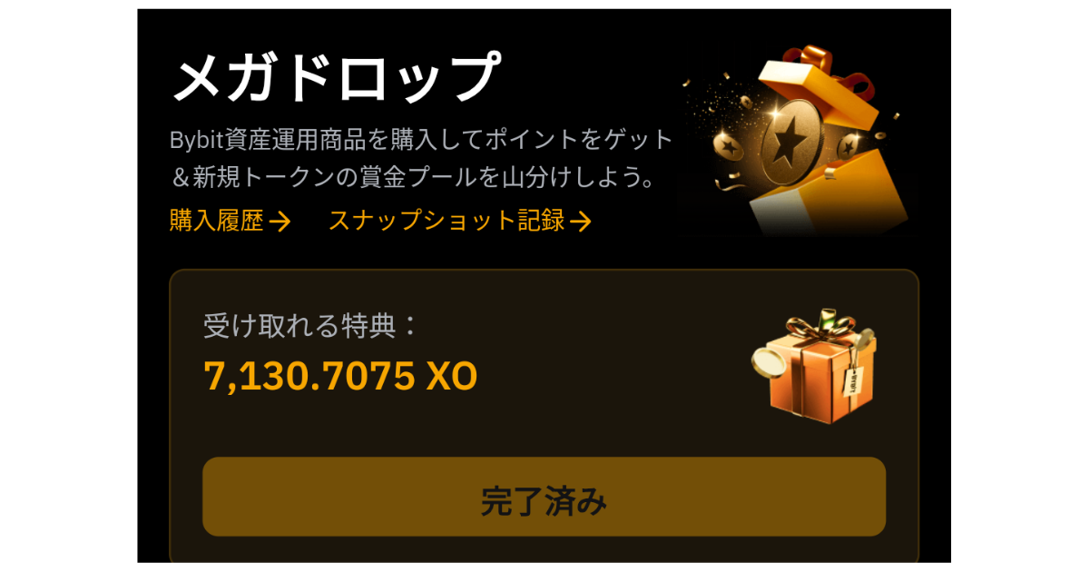Click the paper tag hanging from orange gift
Viewport: 1089px width, 572px height.
click(853, 381)
